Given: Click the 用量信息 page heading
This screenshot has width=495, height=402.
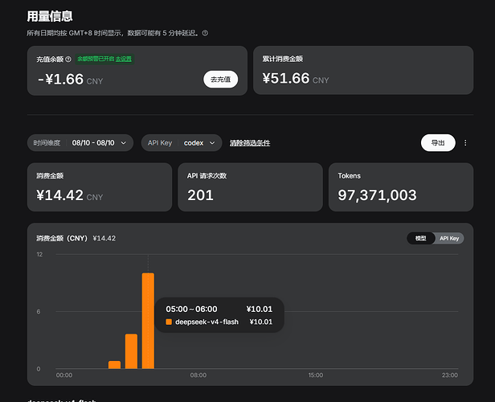Looking at the screenshot, I should tap(50, 16).
